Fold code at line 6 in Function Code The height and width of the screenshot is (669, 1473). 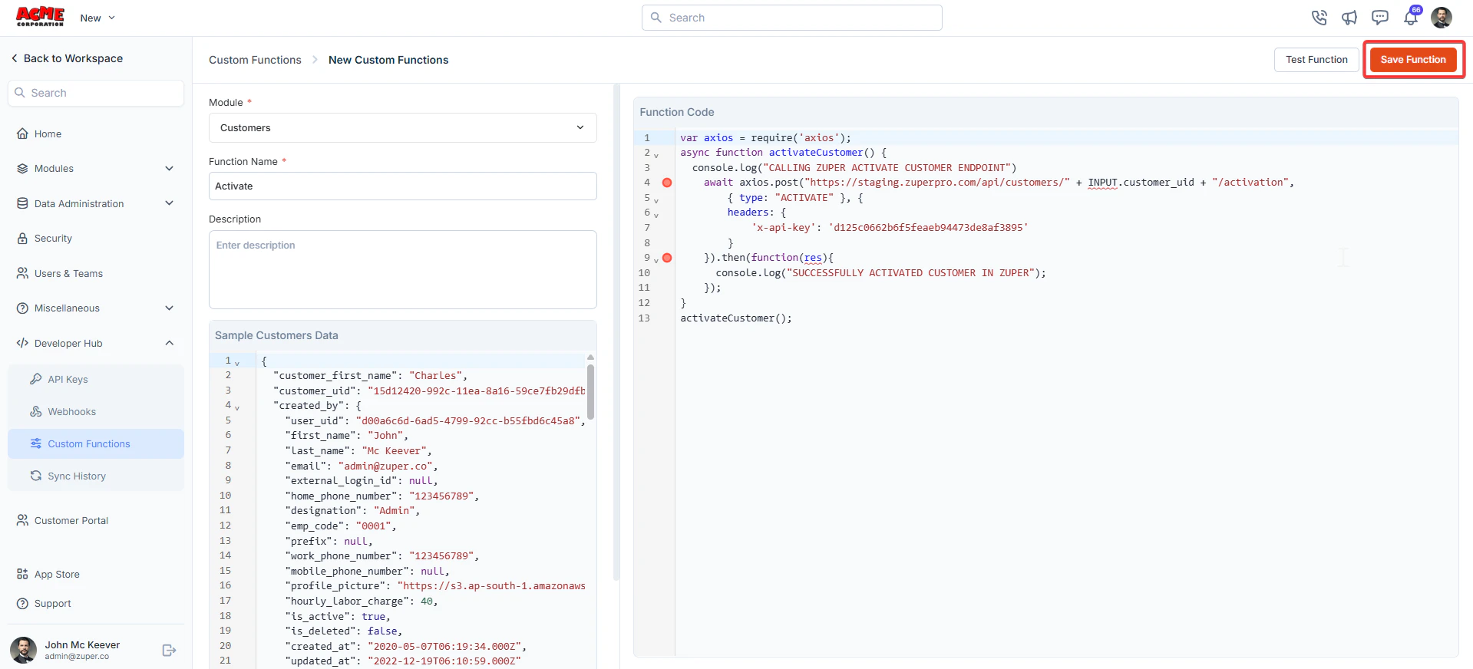pyautogui.click(x=656, y=214)
